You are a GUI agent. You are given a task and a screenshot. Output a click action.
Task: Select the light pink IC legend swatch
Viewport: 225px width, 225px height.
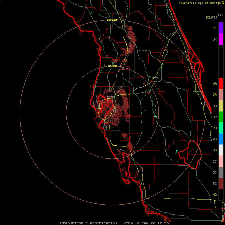221,161
